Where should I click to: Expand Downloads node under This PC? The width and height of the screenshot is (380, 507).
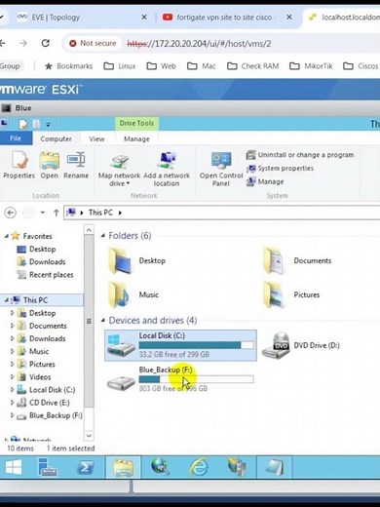click(13, 338)
